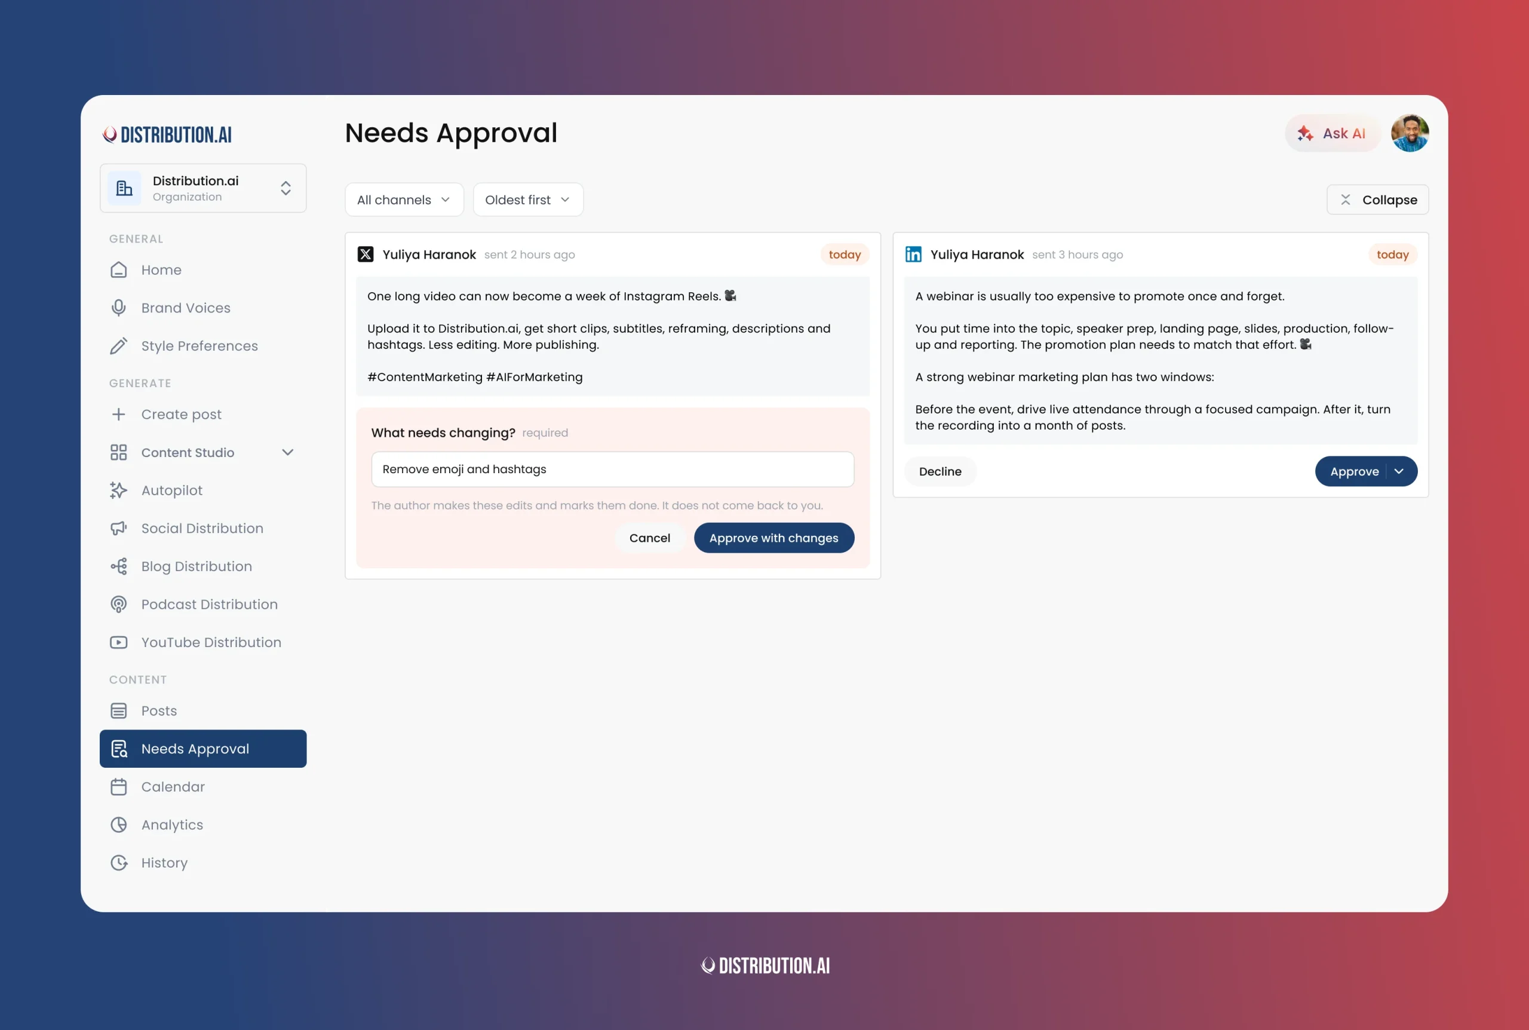Click the Social Distribution megaphone icon

click(119, 529)
